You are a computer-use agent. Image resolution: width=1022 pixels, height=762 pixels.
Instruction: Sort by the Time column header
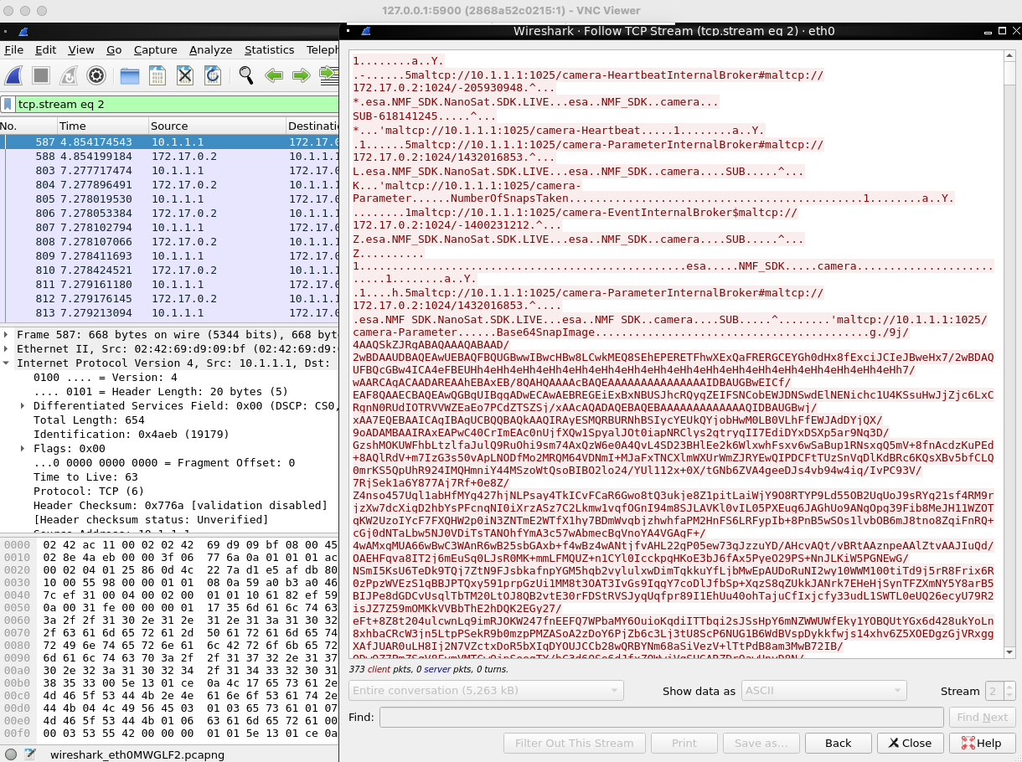tap(101, 126)
